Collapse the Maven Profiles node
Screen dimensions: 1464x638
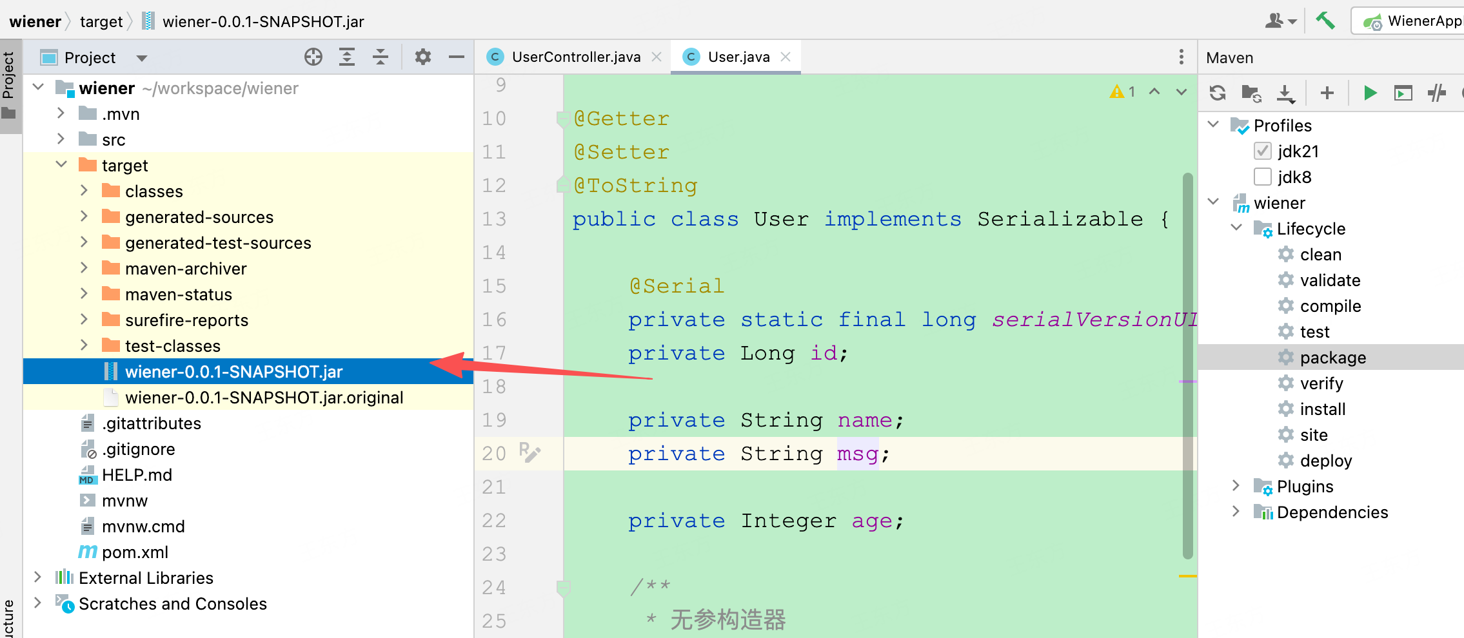click(x=1213, y=124)
